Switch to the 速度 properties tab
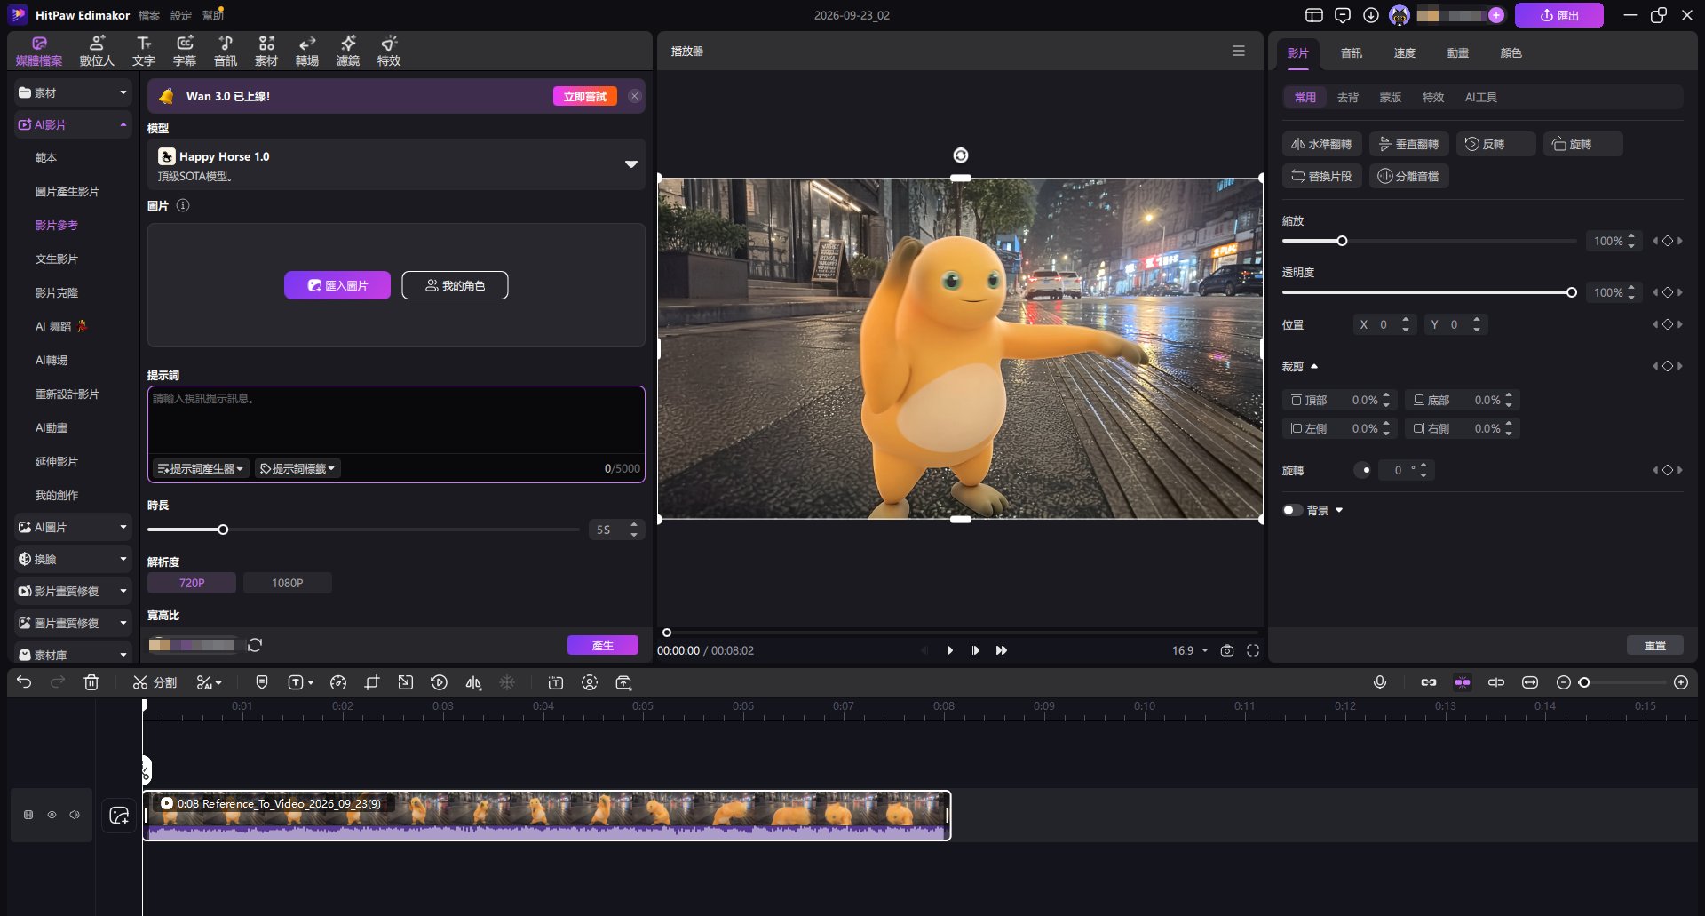The image size is (1705, 916). [x=1405, y=53]
